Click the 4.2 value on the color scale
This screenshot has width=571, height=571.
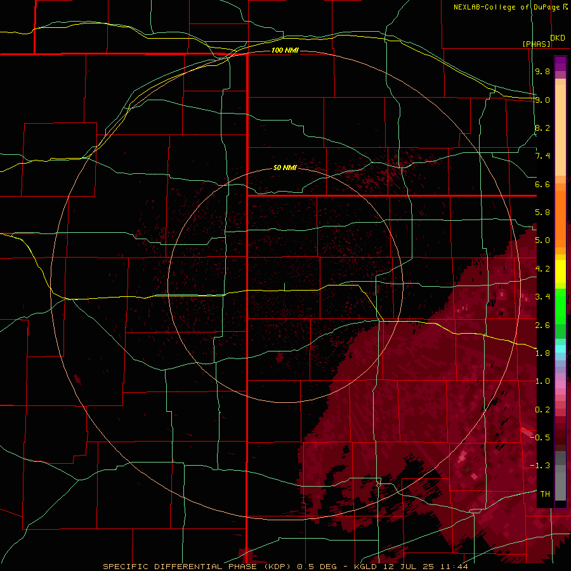542,269
